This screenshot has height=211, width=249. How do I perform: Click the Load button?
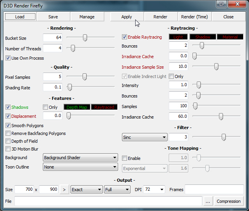point(20,17)
